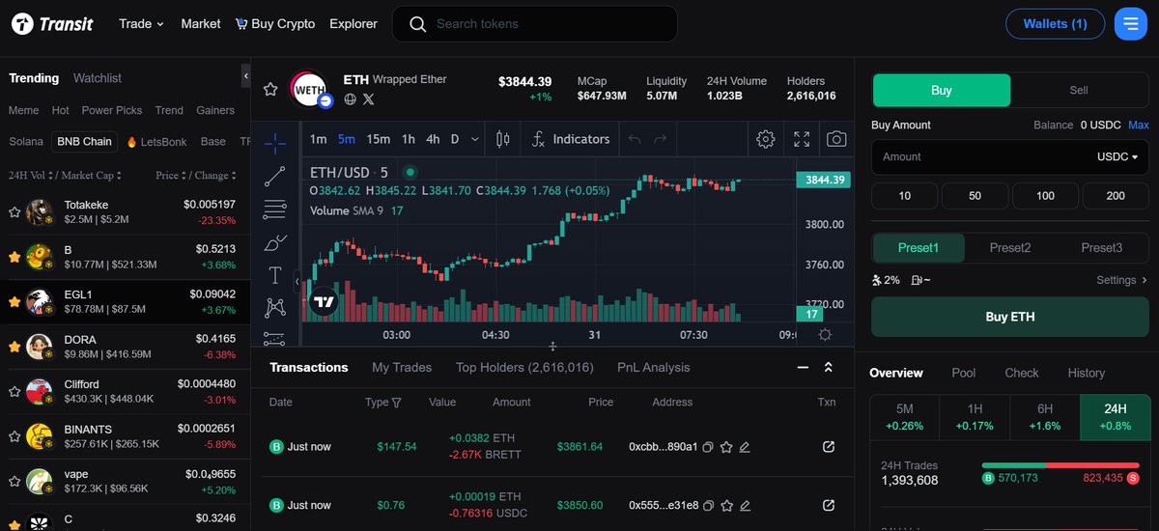Toggle watchlist star for DORA
1159x531 pixels.
[14, 347]
